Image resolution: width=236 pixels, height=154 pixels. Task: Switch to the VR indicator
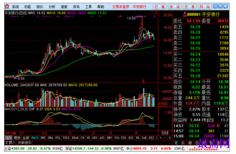coord(88,138)
